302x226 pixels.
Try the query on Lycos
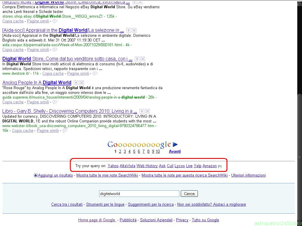(x=180, y=166)
